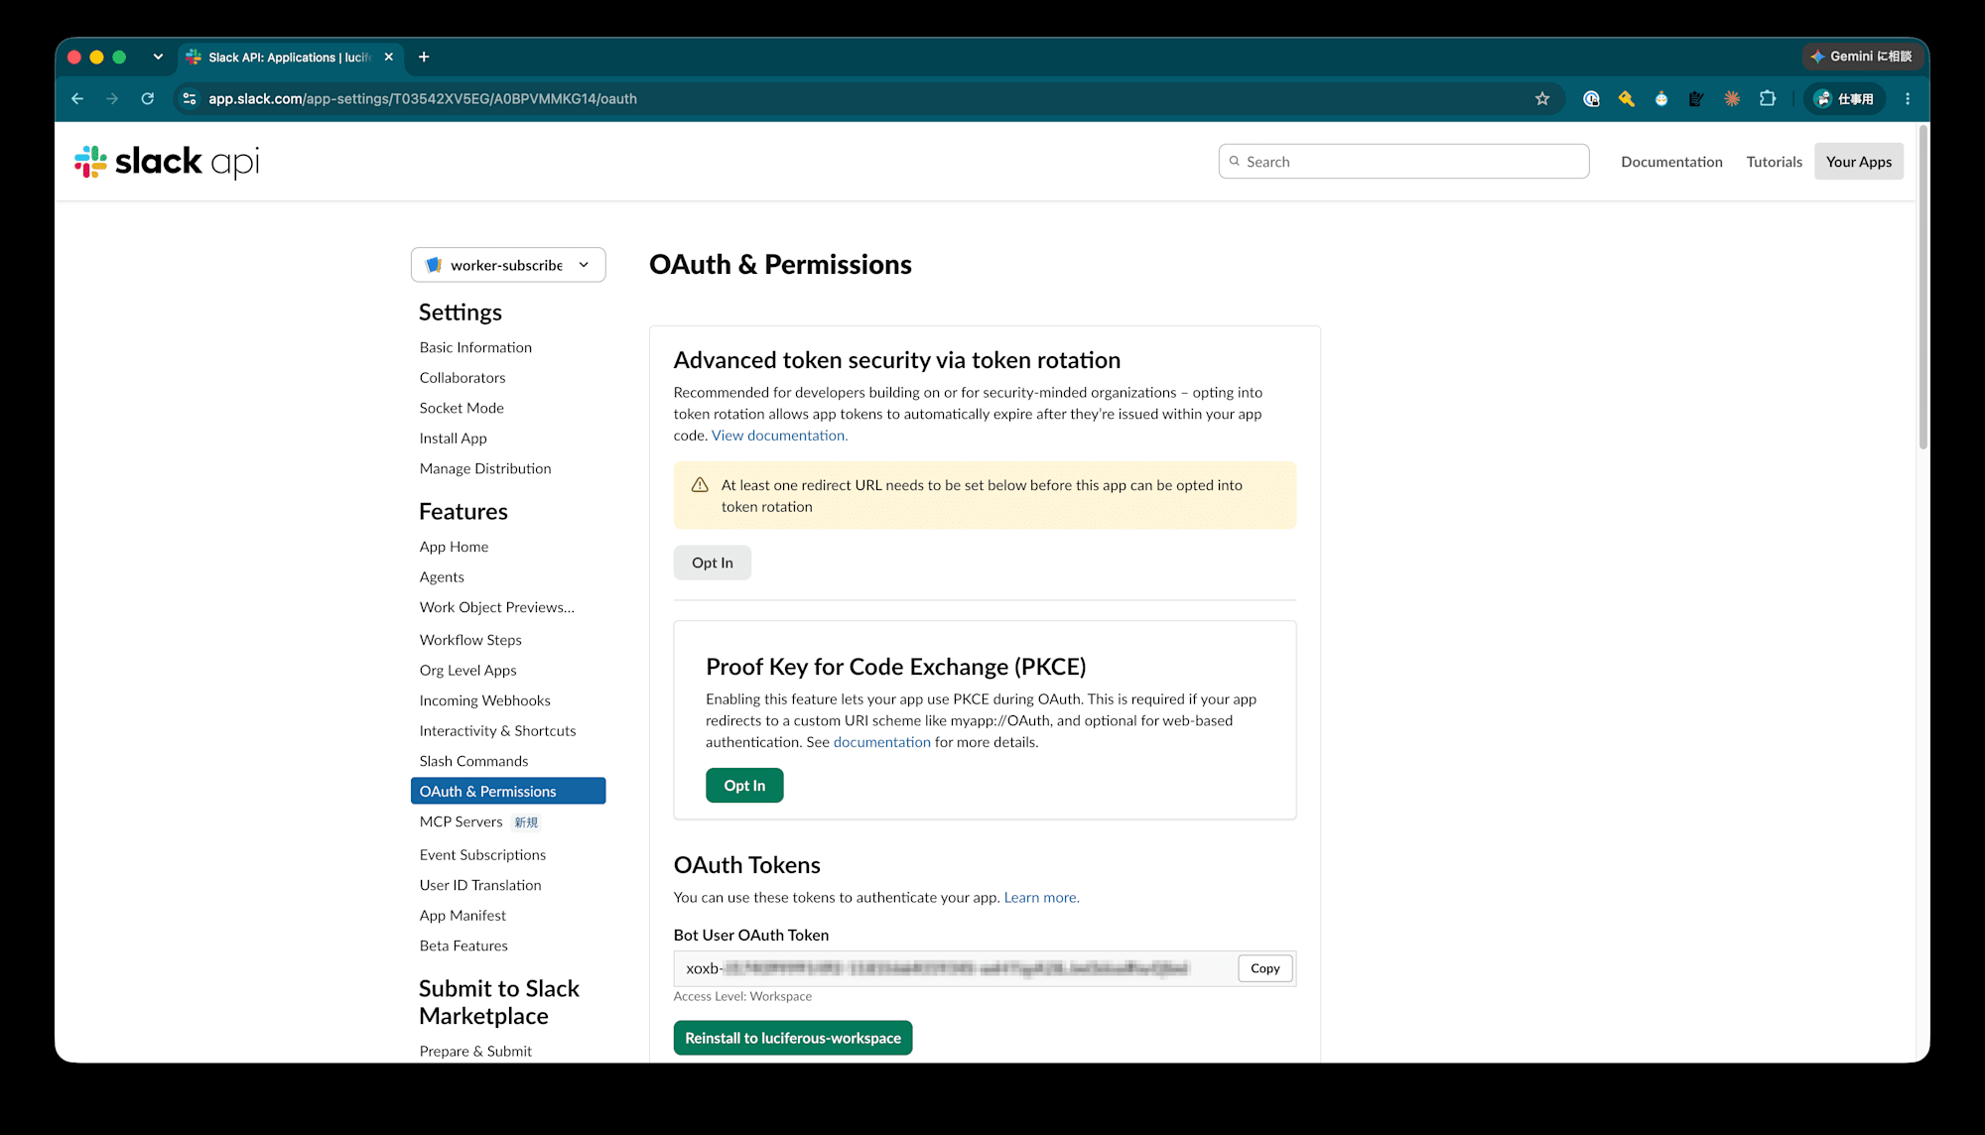Click the Gemini に相談 button
The image size is (1985, 1135).
(x=1861, y=57)
